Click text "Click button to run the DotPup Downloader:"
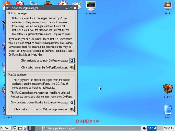175x131 pixels. pyautogui.click(x=44, y=67)
